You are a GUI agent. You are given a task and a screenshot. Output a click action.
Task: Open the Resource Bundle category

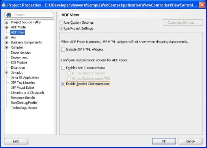[x=23, y=98]
